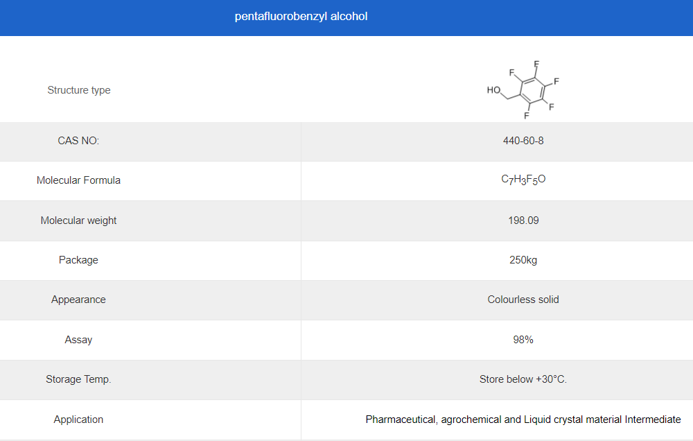Select the Store below +30°C. text

523,379
